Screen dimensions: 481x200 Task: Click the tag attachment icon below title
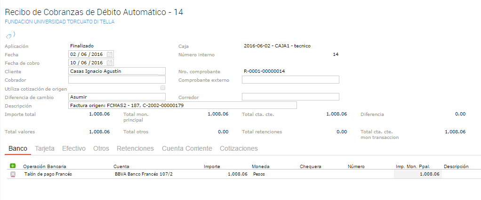[9, 35]
